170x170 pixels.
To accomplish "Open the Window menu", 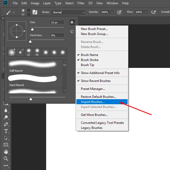I will (x=112, y=3).
